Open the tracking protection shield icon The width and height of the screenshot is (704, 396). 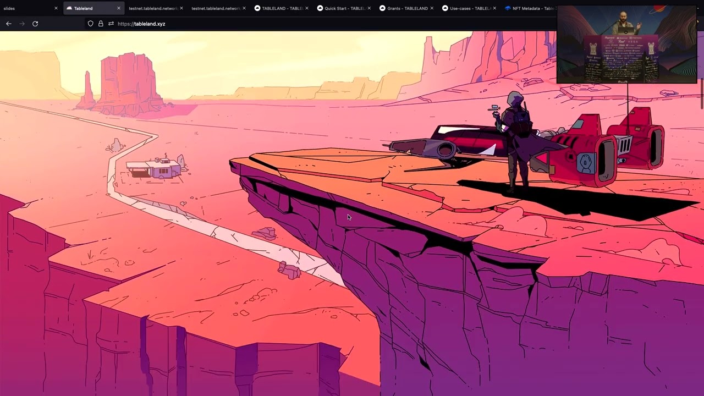click(x=91, y=24)
